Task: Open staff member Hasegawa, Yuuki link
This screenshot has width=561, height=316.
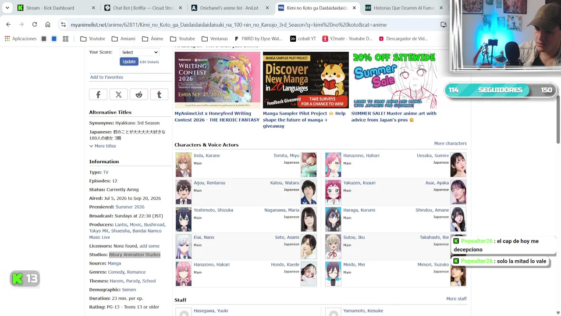Action: coord(211,311)
